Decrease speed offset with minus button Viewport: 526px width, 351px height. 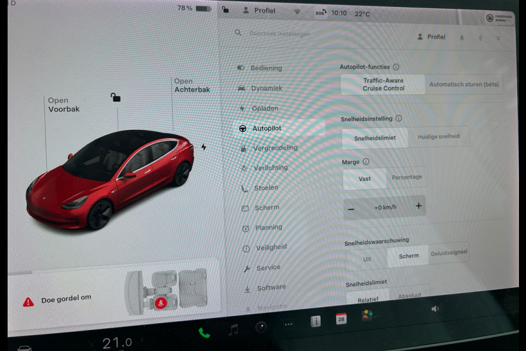[351, 209]
